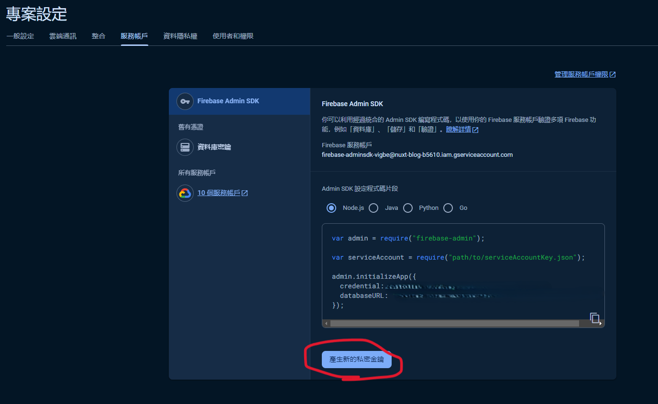The image size is (658, 404).
Task: Switch to the 雲端通訊 tab
Action: 63,36
